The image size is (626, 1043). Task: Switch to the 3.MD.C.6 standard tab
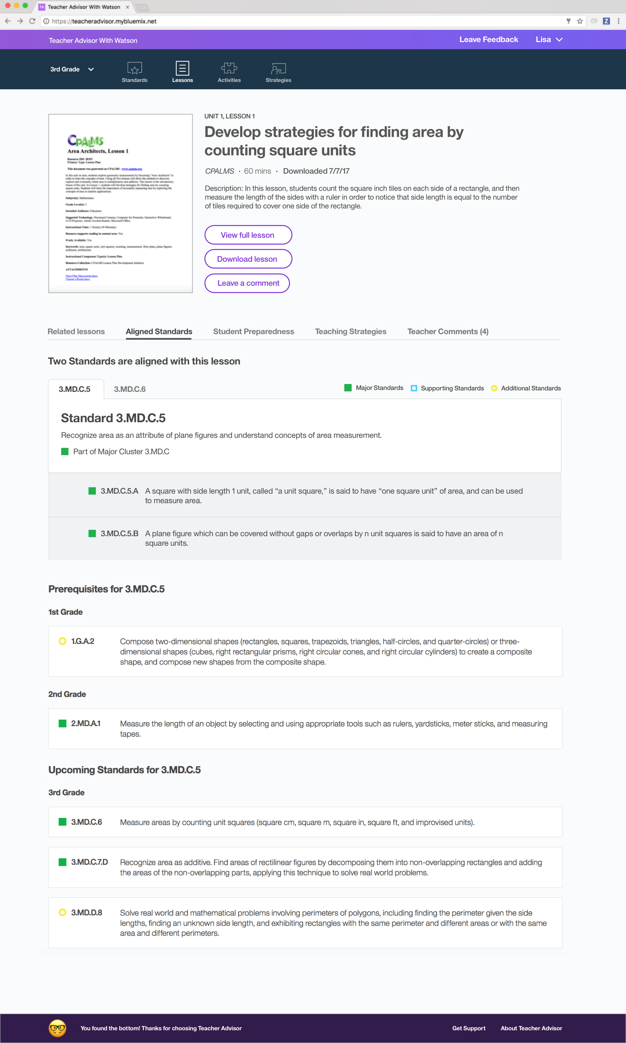pos(129,389)
